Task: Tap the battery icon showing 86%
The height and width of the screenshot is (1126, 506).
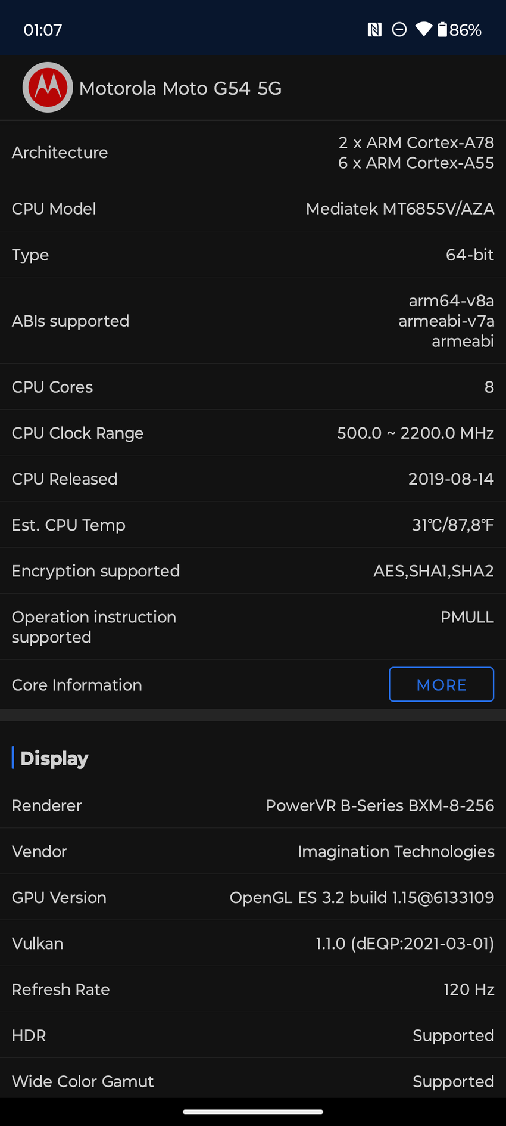Action: click(442, 30)
